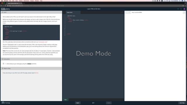Open the Help menu
This screenshot has width=187, height=105.
tap(41, 1)
